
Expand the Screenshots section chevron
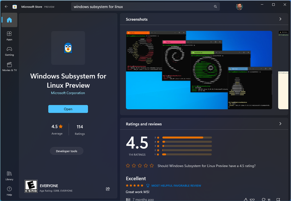pos(280,19)
